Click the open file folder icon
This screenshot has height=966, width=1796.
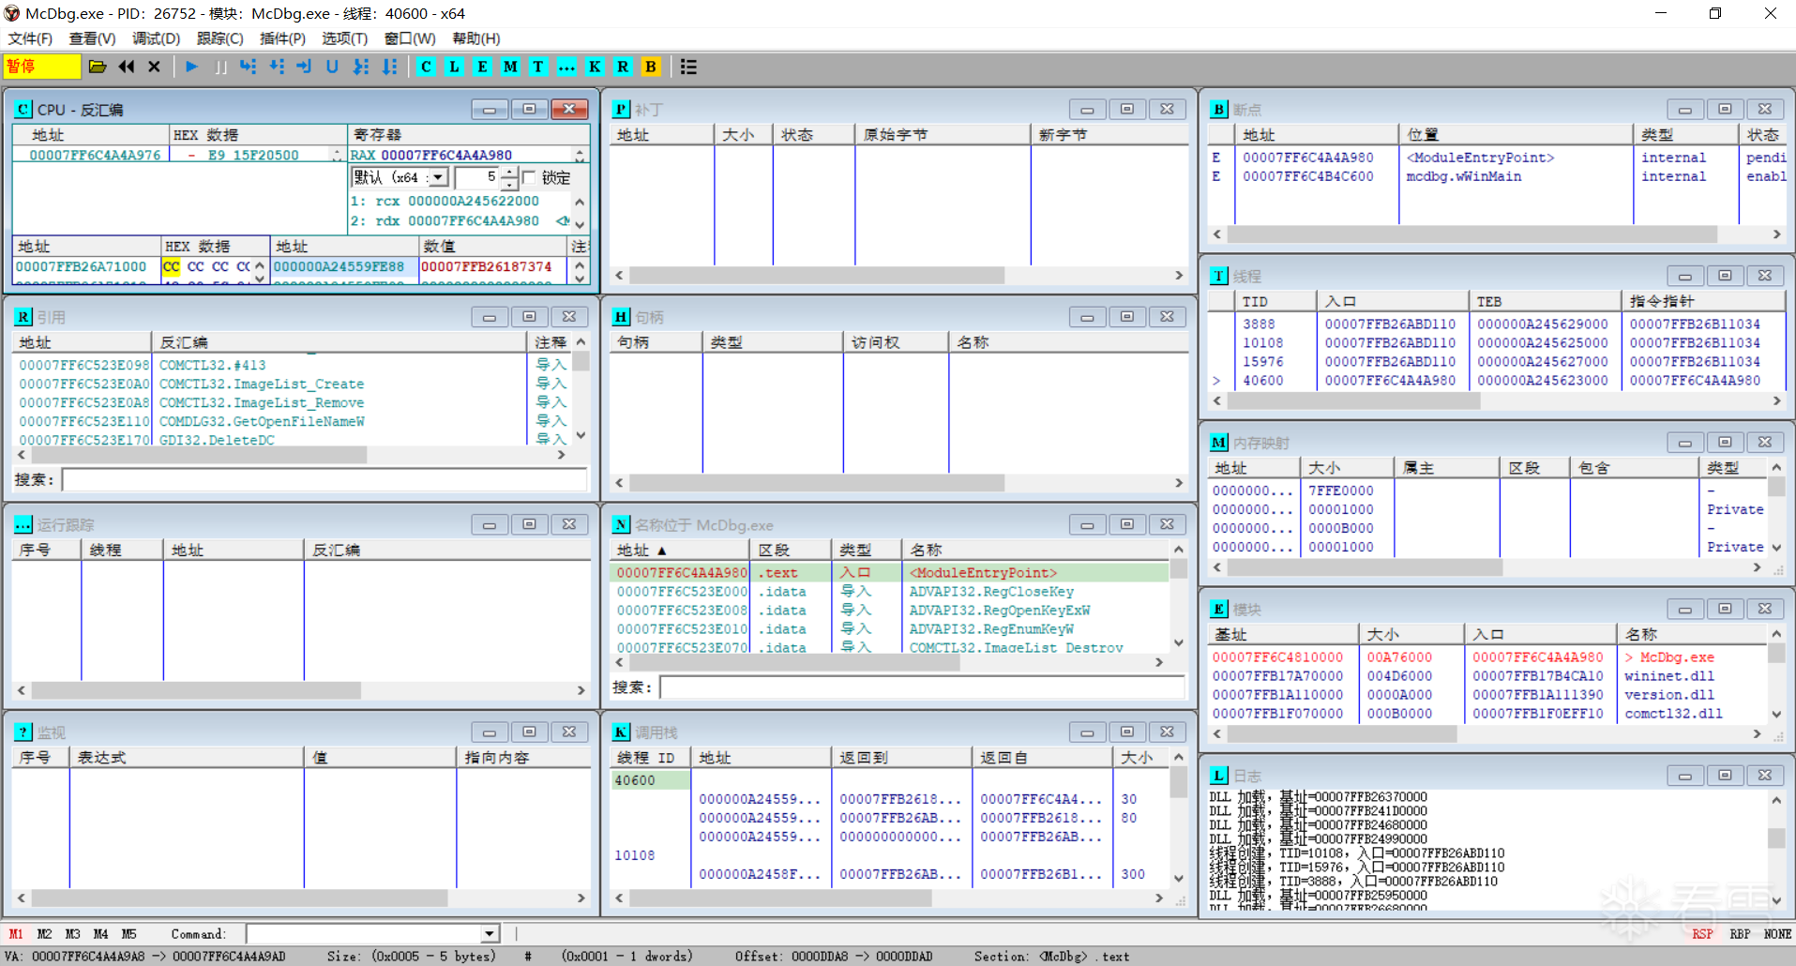[x=98, y=67]
